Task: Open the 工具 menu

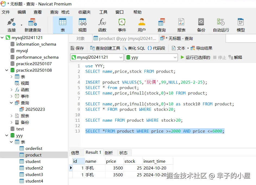Action: coord(103,12)
